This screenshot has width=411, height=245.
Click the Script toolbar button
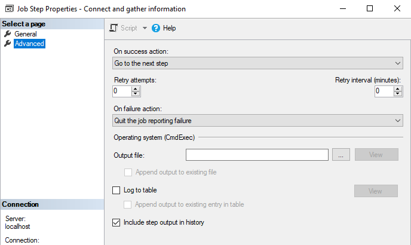[x=123, y=28]
